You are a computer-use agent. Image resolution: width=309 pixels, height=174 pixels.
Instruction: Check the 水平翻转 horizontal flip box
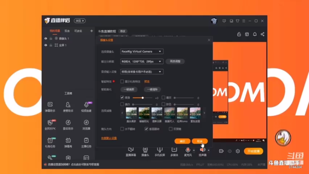122,129
